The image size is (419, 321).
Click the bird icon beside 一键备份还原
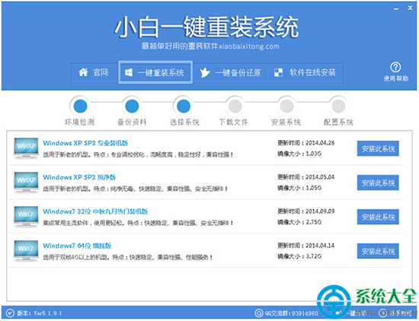coord(205,72)
